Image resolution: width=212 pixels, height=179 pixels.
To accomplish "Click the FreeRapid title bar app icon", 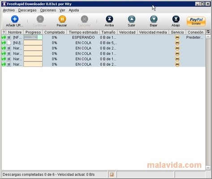I will (x=4, y=4).
